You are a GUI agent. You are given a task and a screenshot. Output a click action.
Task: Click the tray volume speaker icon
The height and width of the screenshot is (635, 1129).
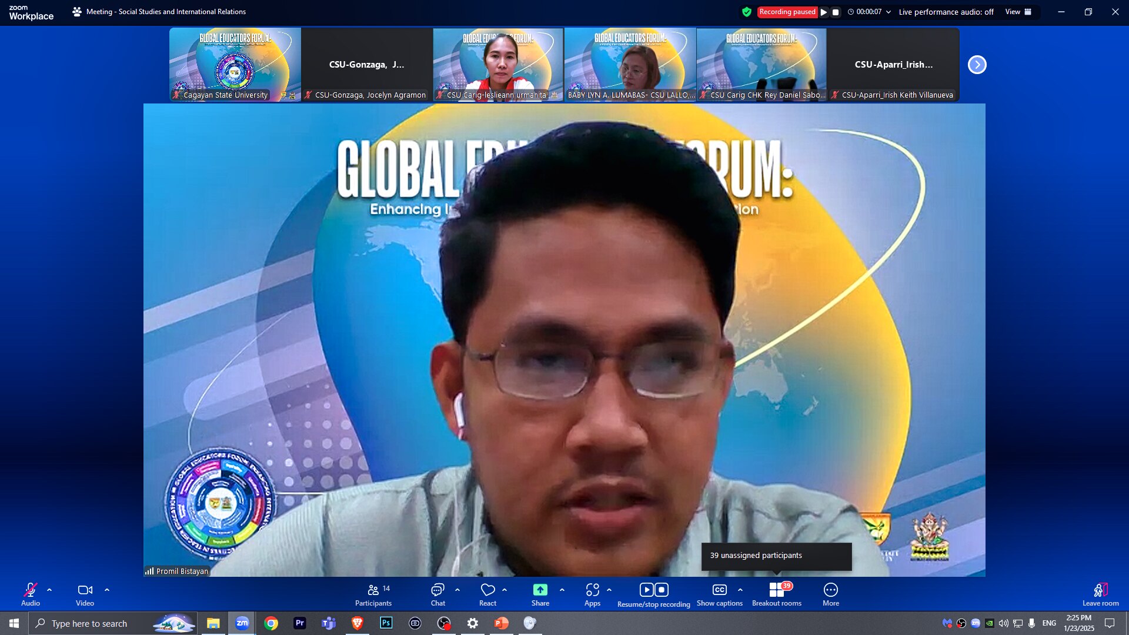[1003, 623]
